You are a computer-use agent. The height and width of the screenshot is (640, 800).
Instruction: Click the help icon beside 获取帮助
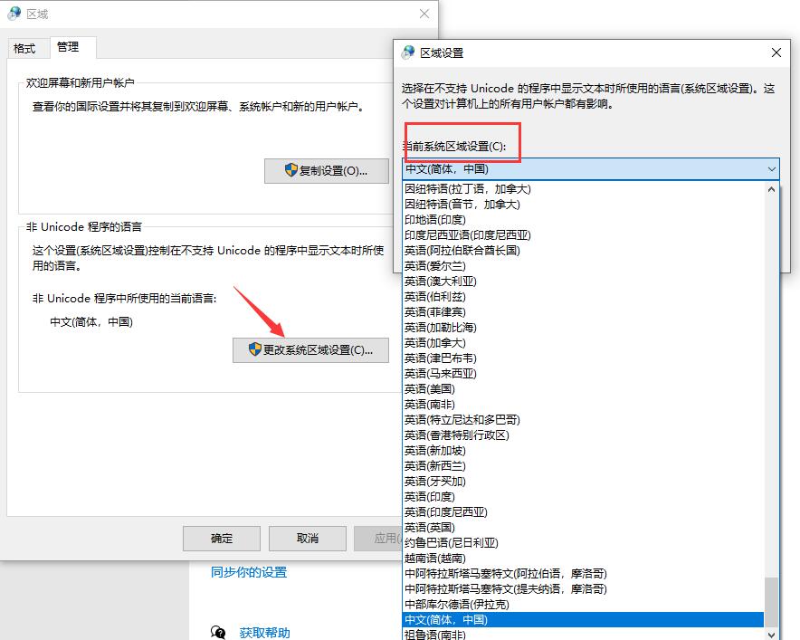[x=218, y=632]
